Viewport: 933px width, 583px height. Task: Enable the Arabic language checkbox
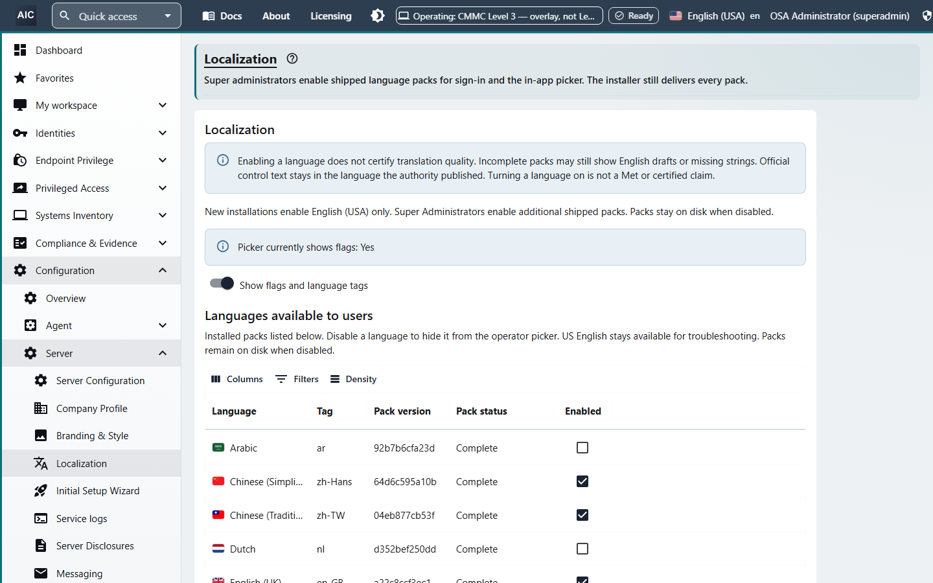582,448
